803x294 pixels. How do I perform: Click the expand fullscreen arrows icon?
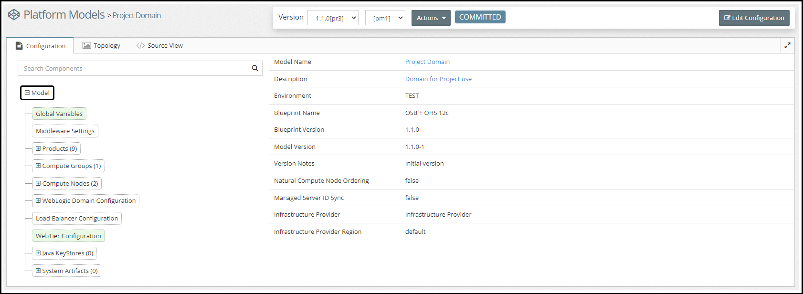pos(787,46)
